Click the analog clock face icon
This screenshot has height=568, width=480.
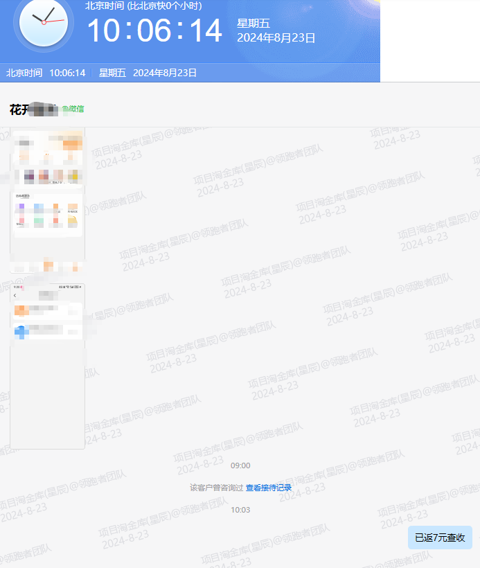coord(44,23)
